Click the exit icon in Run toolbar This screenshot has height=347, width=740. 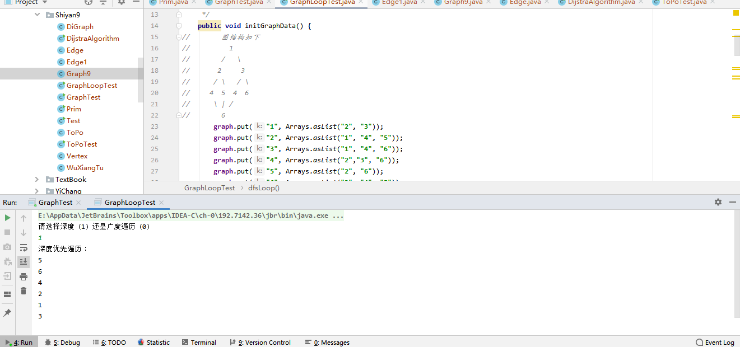tap(7, 276)
